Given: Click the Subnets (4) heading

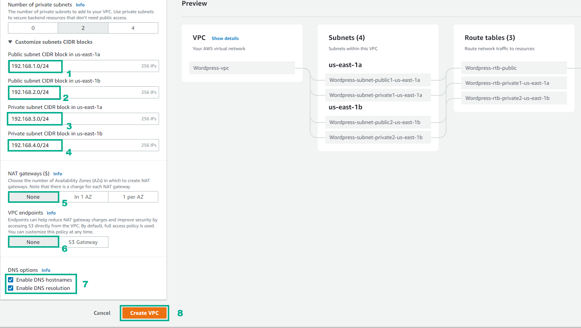Looking at the screenshot, I should click(347, 38).
